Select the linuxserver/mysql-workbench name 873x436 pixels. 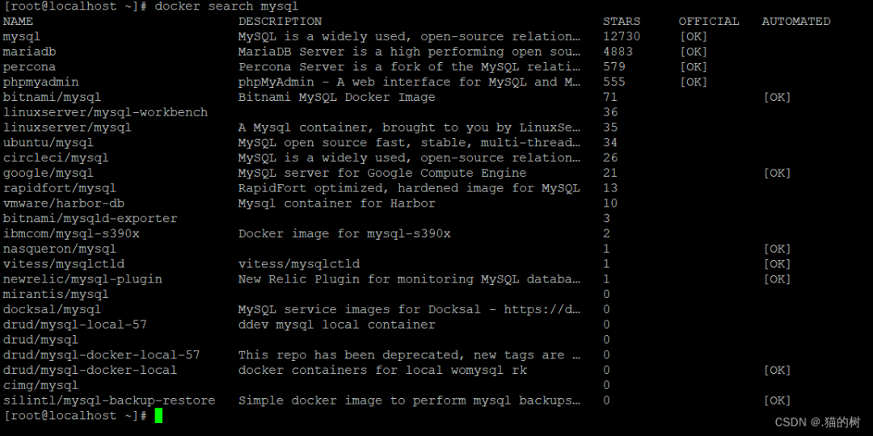(x=105, y=112)
